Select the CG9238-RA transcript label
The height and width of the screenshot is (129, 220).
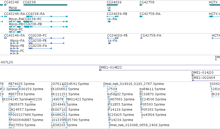pyautogui.click(x=35, y=14)
